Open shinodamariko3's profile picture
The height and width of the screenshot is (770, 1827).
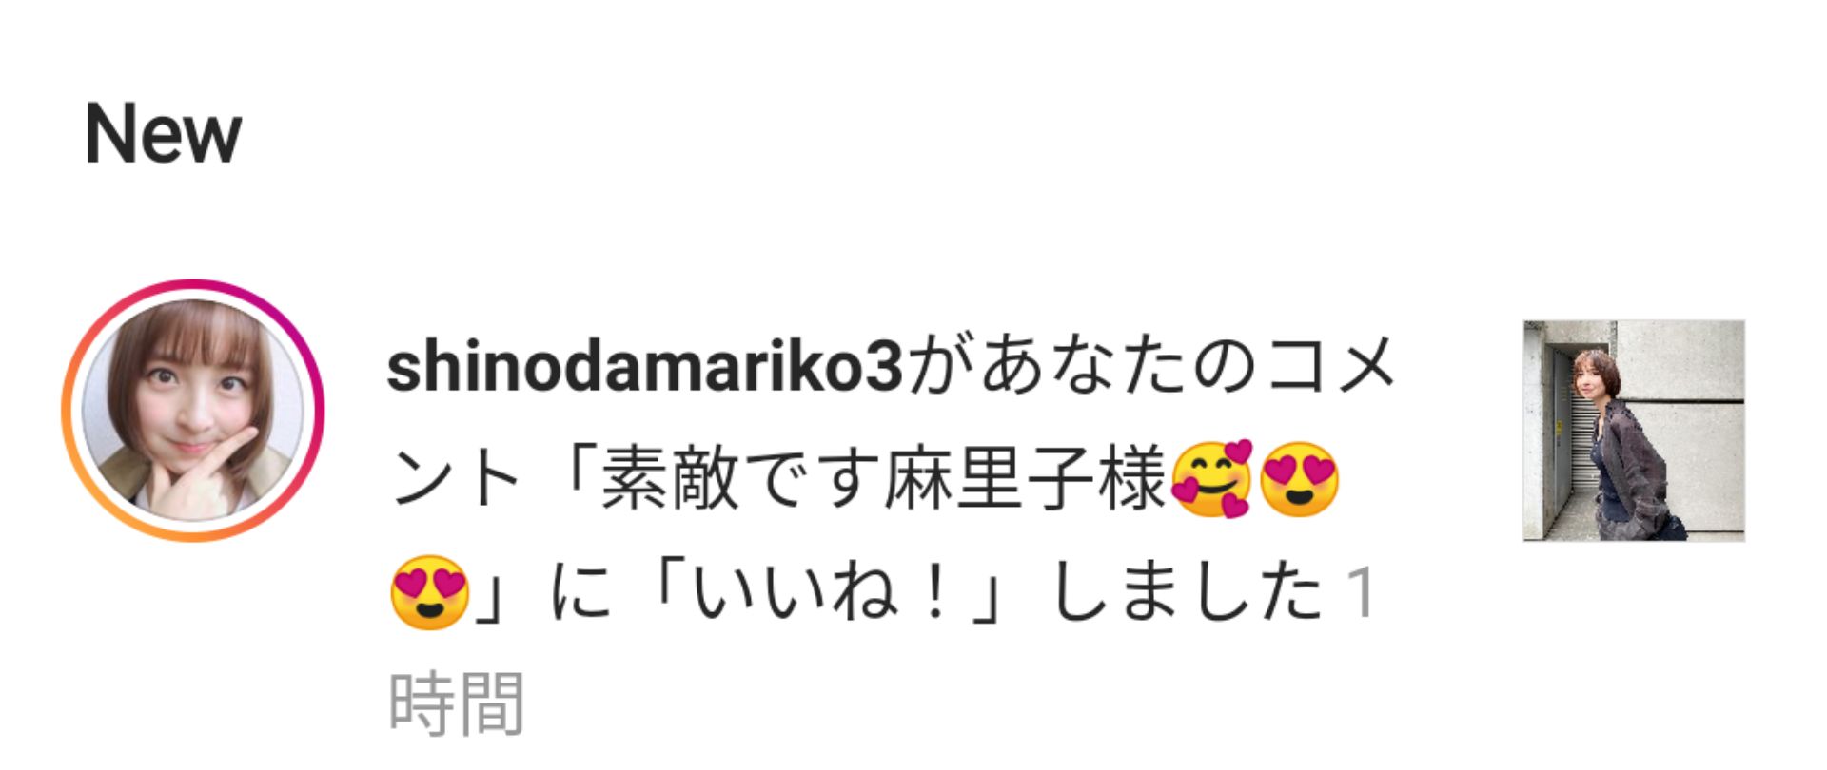[193, 410]
